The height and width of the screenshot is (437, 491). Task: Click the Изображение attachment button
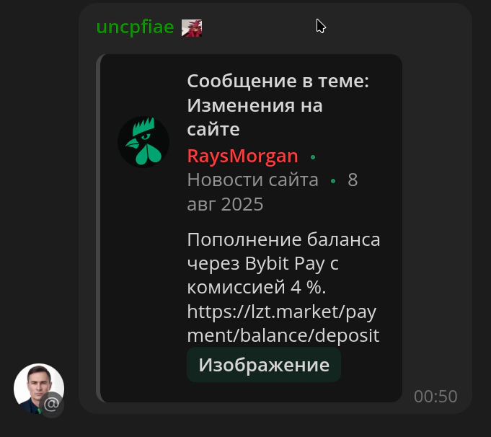pos(264,365)
